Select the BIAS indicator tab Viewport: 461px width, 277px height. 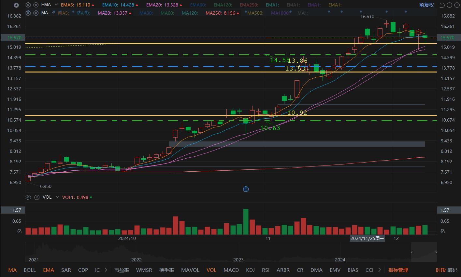tap(353, 270)
